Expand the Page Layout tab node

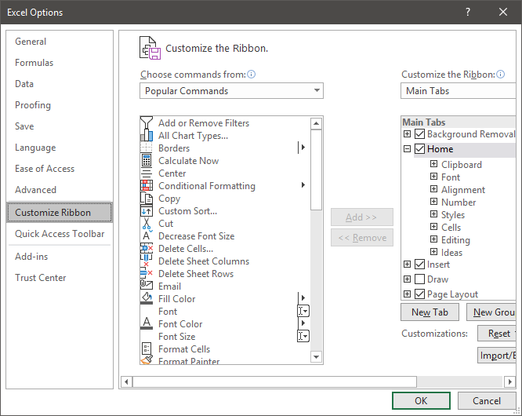[407, 294]
